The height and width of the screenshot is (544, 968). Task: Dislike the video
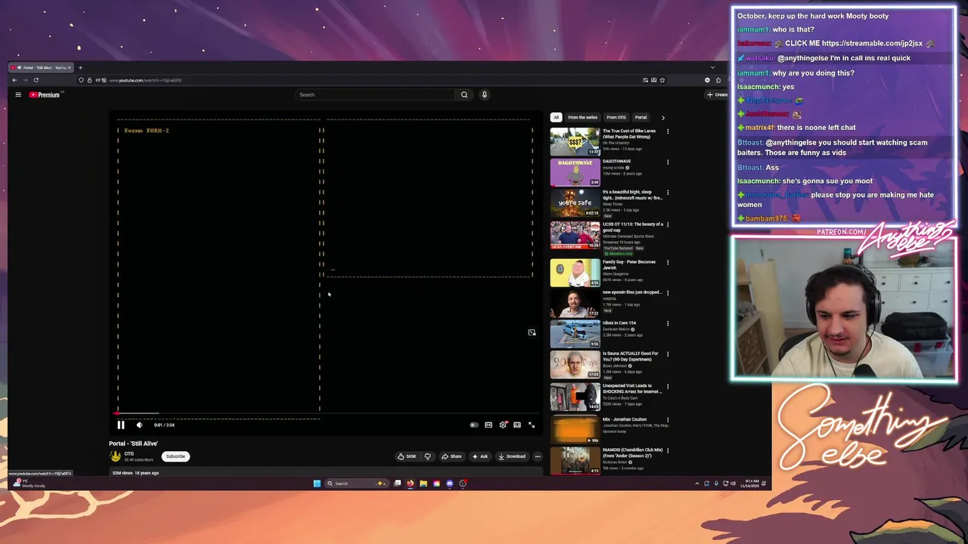427,456
